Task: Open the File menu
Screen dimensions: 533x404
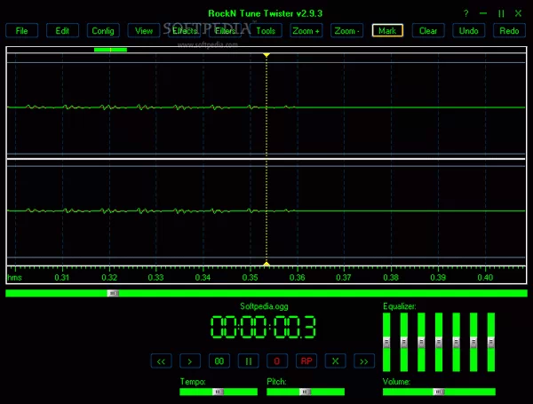Action: coord(21,30)
